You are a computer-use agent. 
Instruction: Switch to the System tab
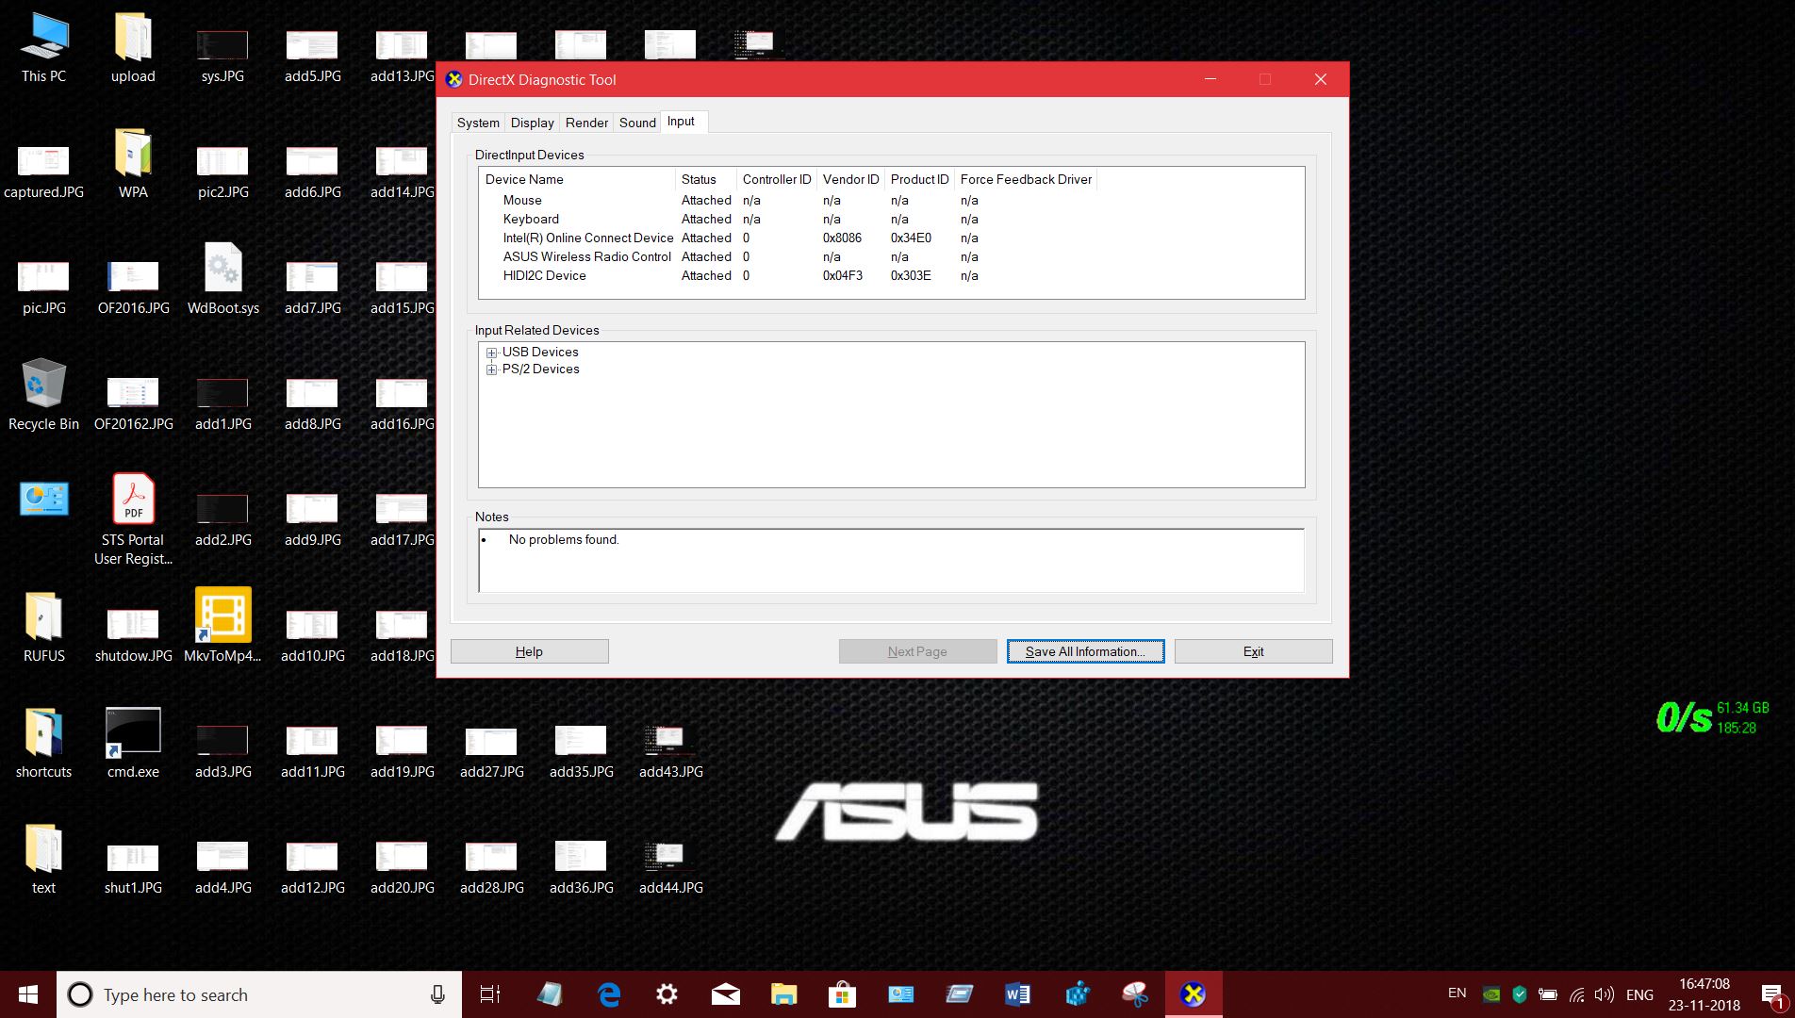[x=478, y=123]
